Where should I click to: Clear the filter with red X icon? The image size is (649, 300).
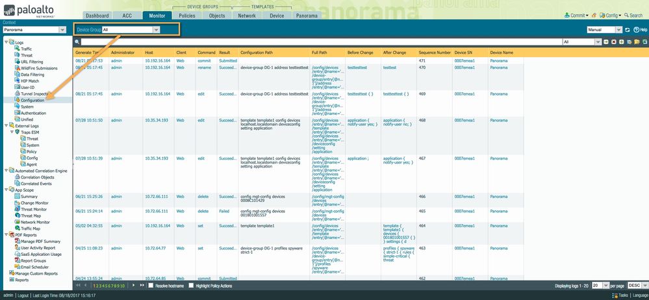614,42
